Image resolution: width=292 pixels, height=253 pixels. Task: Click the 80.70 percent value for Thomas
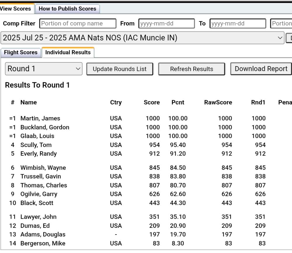pyautogui.click(x=178, y=185)
